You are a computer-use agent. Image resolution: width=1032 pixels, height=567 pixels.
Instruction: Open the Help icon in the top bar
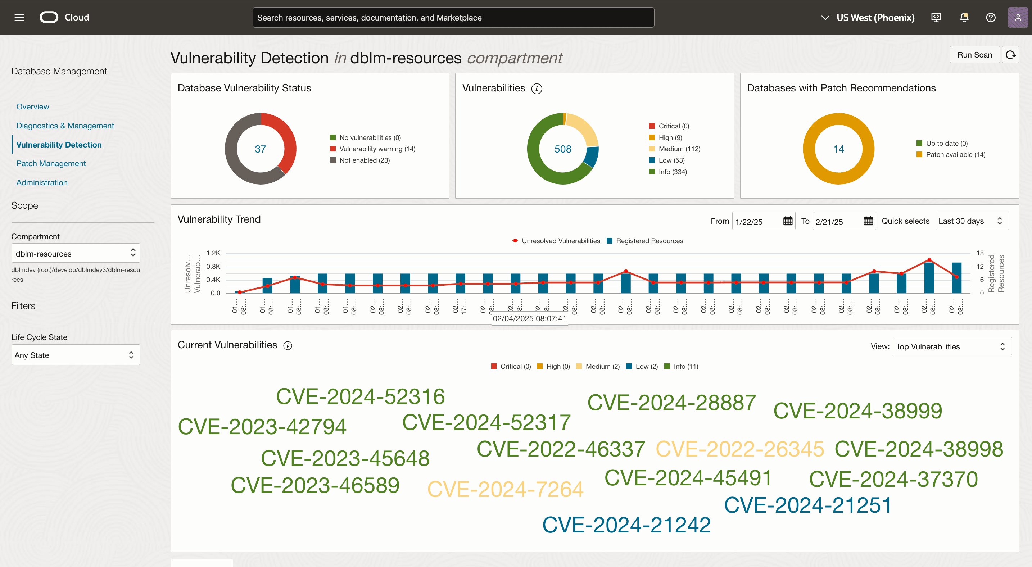click(990, 17)
